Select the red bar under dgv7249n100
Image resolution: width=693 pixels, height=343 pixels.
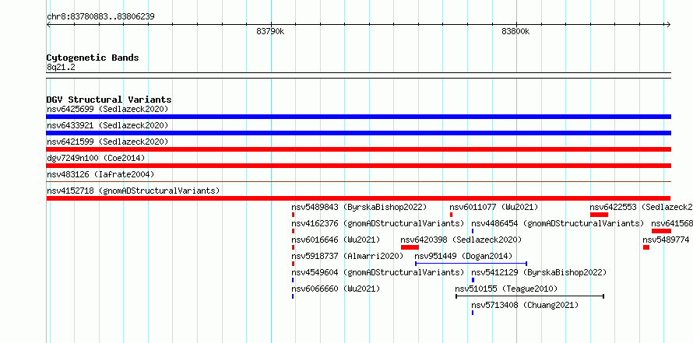(358, 166)
